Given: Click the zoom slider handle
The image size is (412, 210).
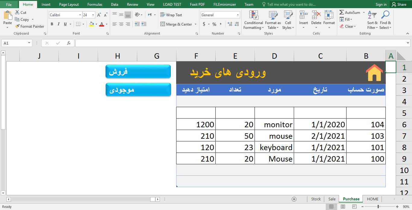Looking at the screenshot, I should click(378, 207).
